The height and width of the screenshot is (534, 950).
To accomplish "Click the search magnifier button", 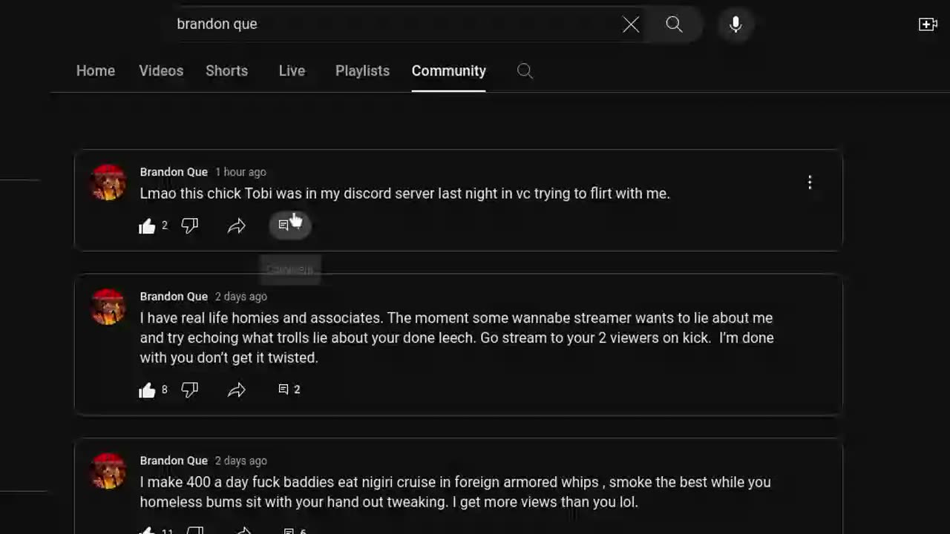I will pos(674,24).
